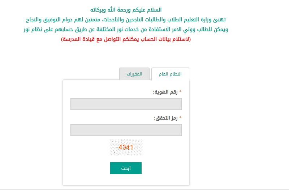Click the السلام عليكم greeting heading
The image size is (289, 190).
[x=126, y=10]
